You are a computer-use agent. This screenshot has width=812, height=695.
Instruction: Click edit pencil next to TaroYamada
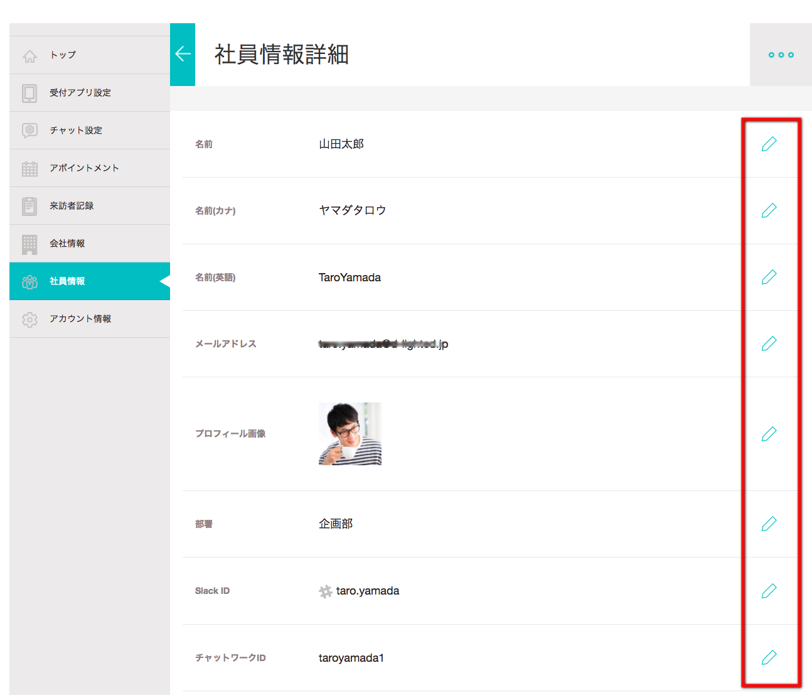tap(769, 277)
